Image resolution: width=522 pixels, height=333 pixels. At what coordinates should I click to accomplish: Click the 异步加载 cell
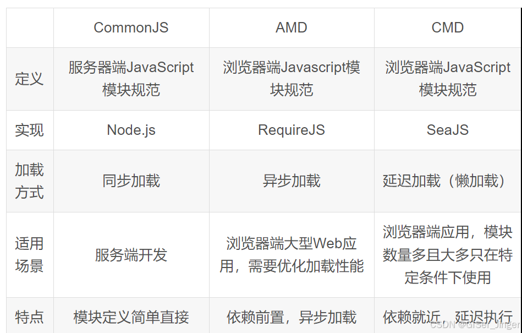pos(292,181)
